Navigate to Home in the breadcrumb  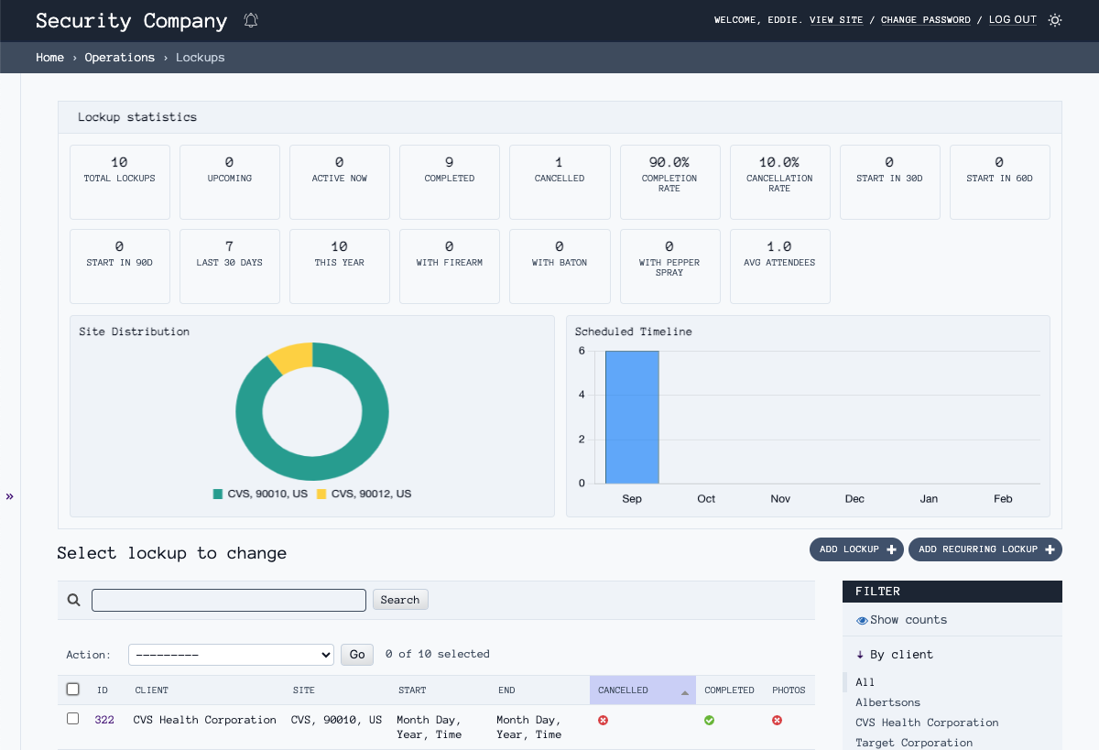(x=49, y=58)
